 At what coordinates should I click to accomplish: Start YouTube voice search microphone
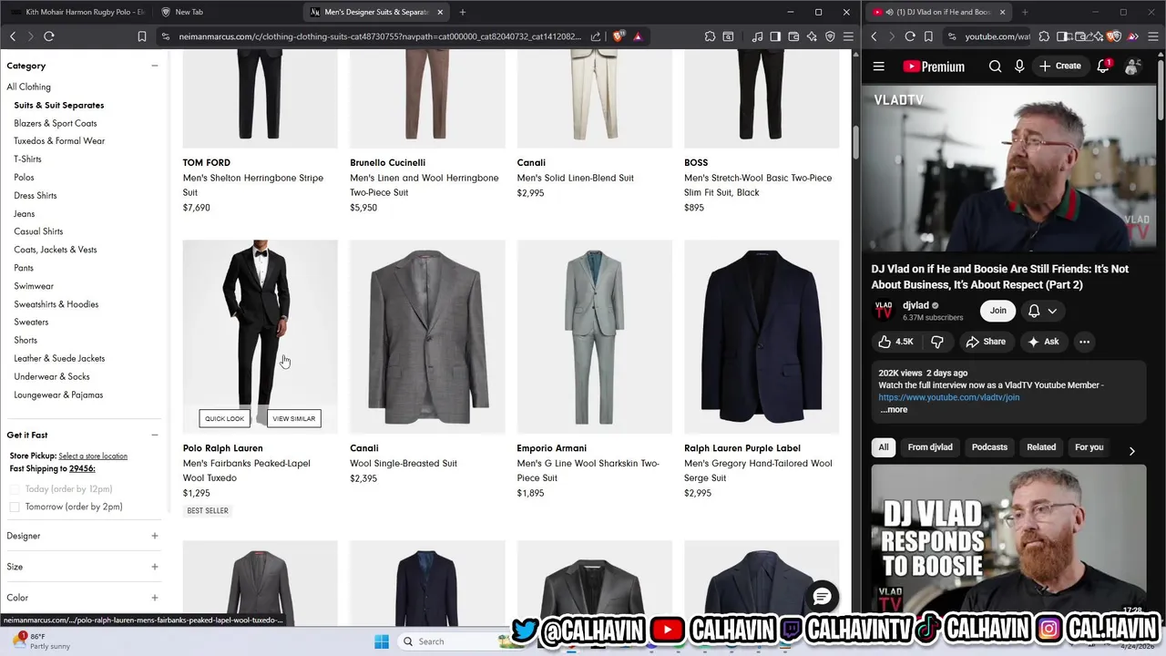(x=1019, y=66)
